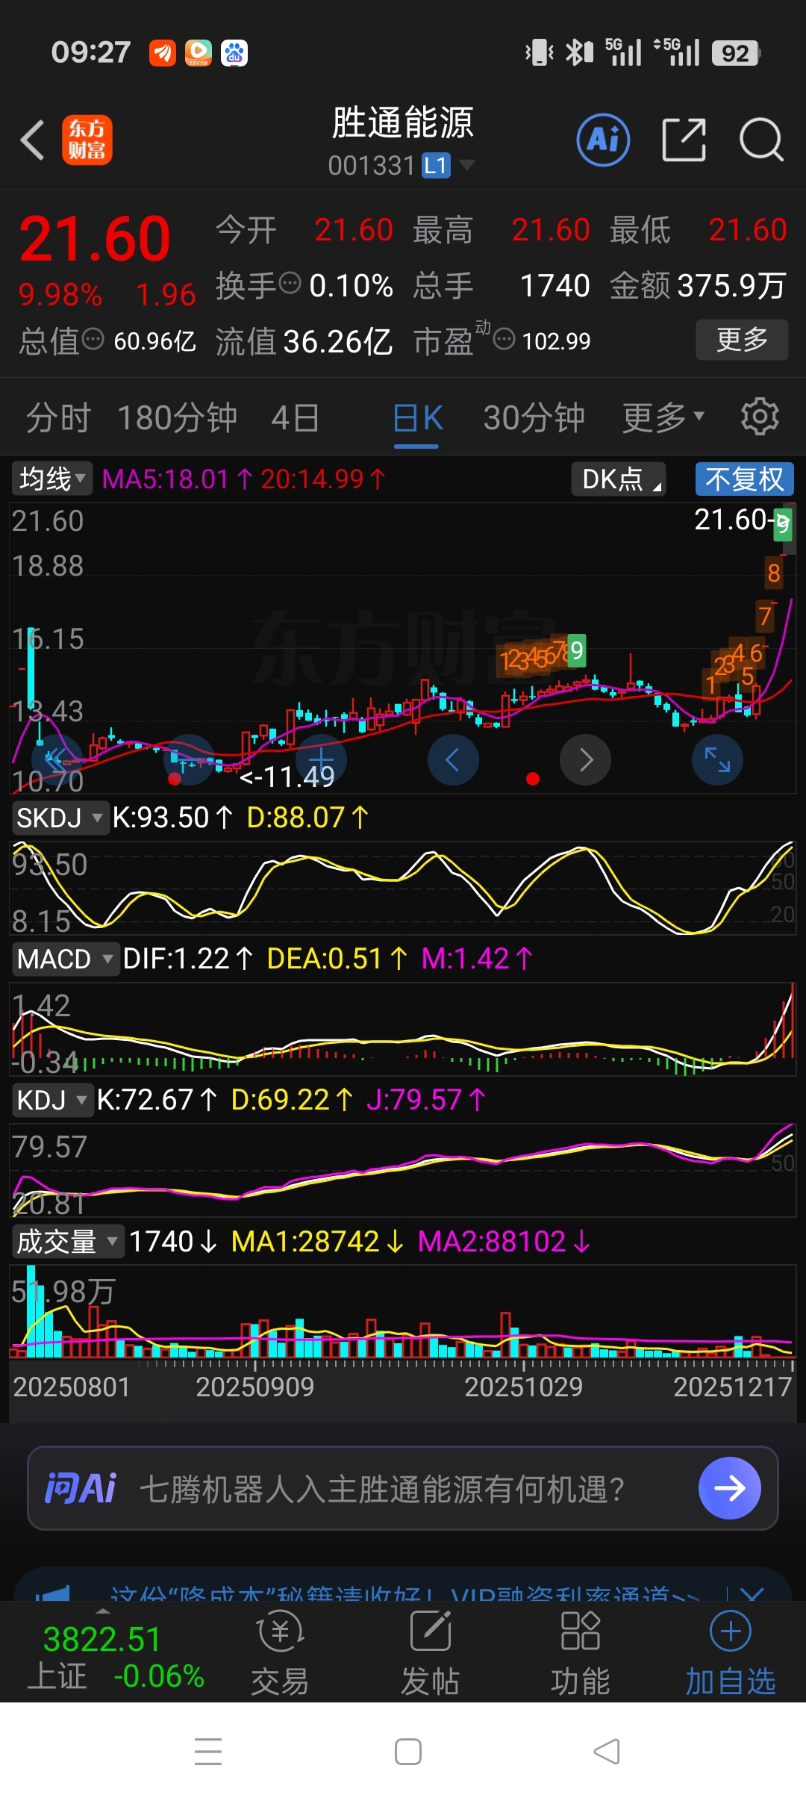Open the SKDJ indicator dropdown
This screenshot has height=1801, width=806.
pos(60,818)
